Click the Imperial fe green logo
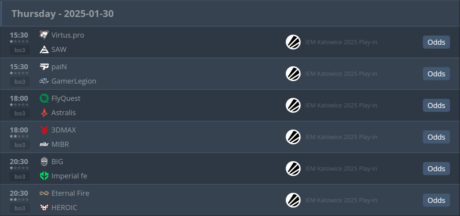The height and width of the screenshot is (216, 460). tap(44, 176)
